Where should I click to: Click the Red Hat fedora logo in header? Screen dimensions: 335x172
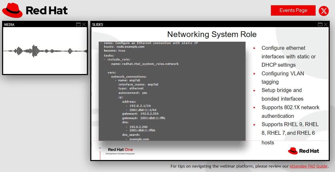coord(12,10)
